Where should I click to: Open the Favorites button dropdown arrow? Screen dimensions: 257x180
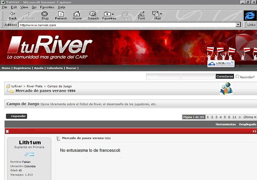(112, 14)
